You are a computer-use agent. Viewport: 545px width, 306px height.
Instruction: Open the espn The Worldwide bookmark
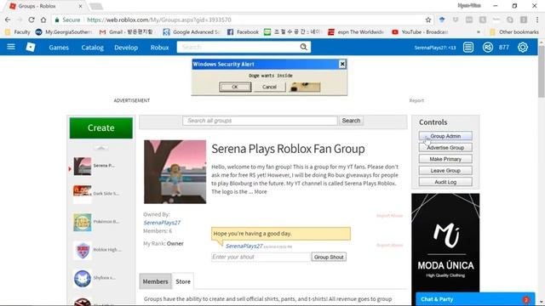(x=356, y=32)
